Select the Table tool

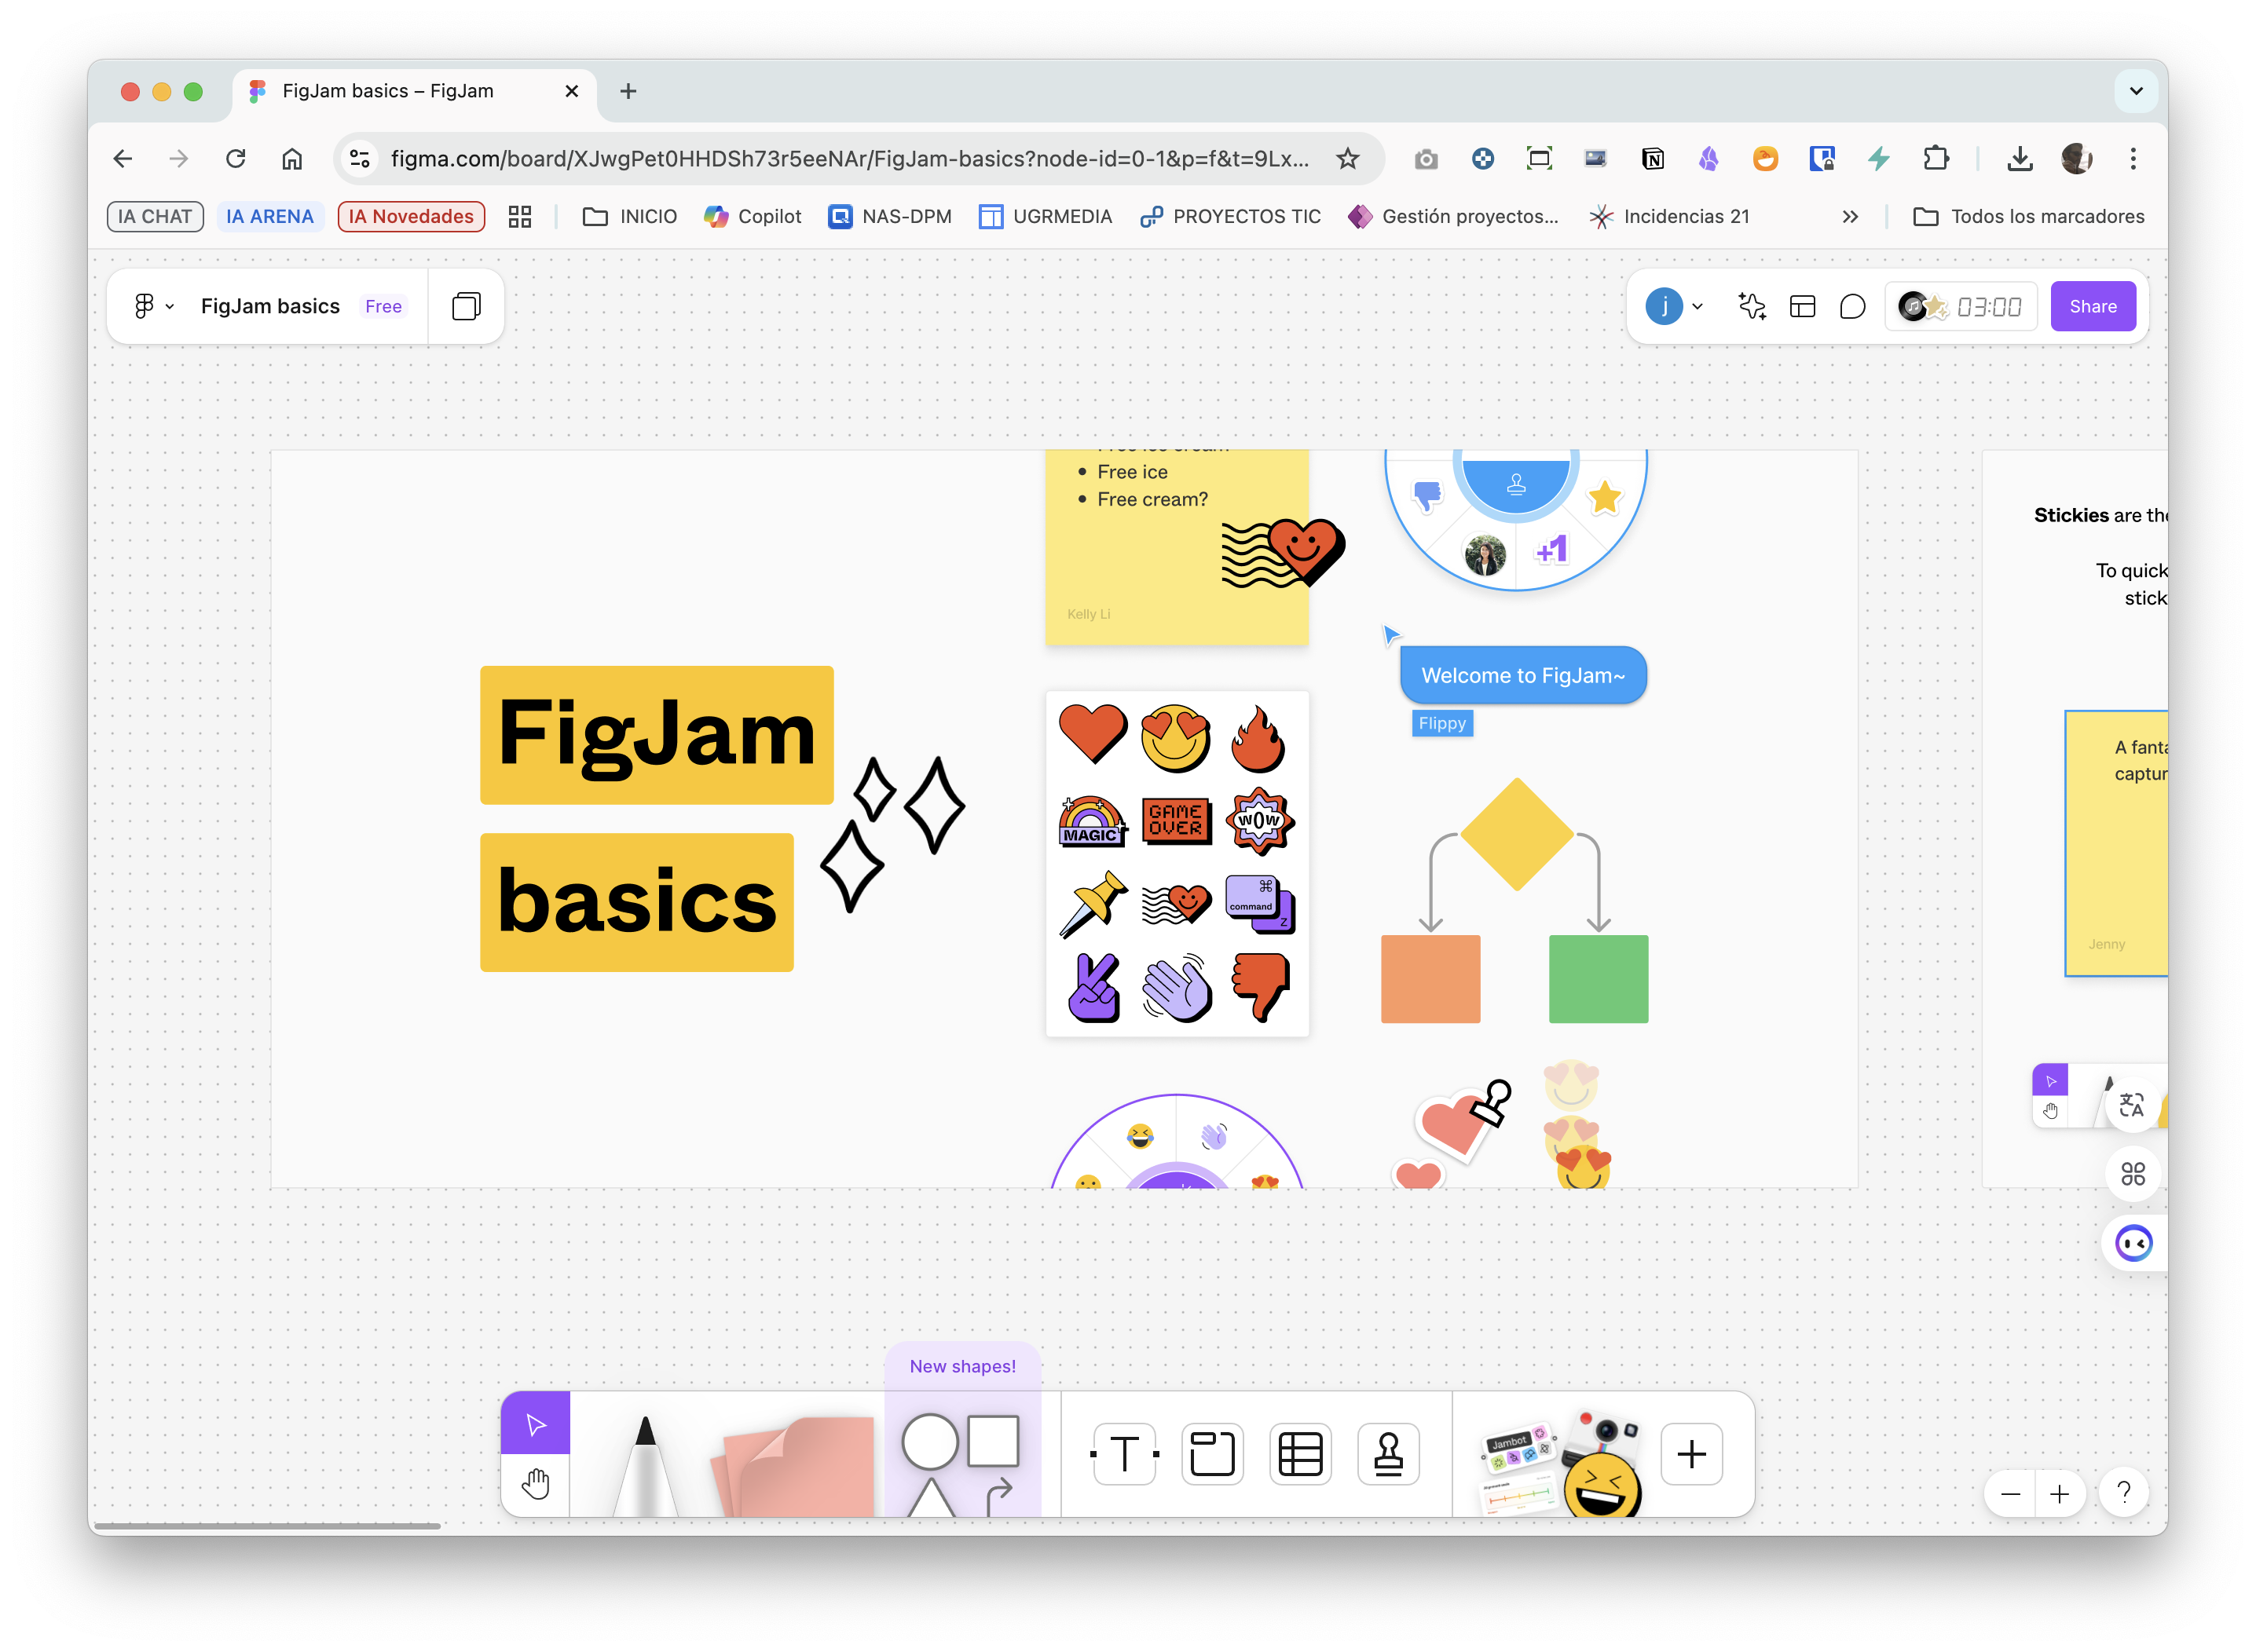[x=1301, y=1454]
